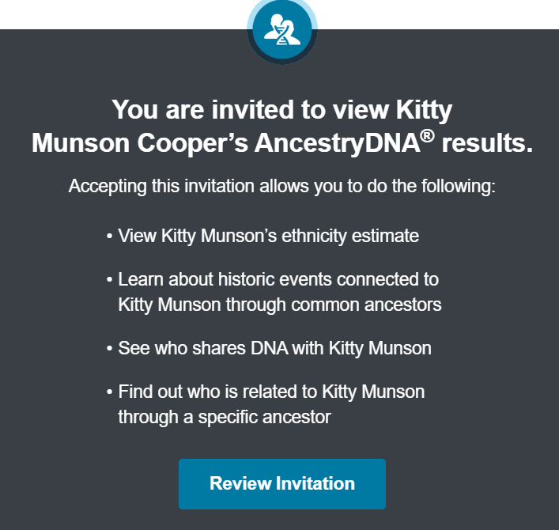Click 'Munson Cooper's' in the heading
This screenshot has width=559, height=530.
[140, 143]
